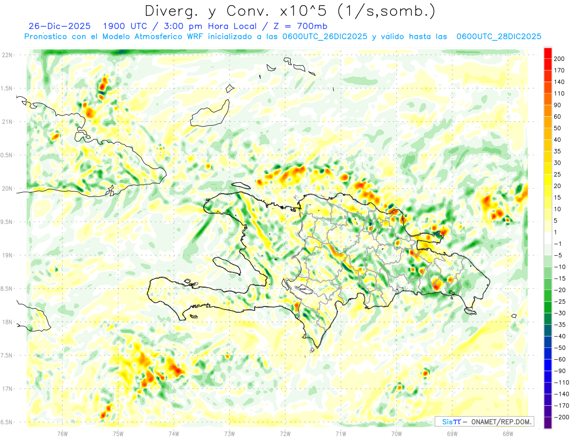Screen dimensions: 570x440
Task: Click the '7.5N' latitude axis label
Action: (x=7, y=356)
